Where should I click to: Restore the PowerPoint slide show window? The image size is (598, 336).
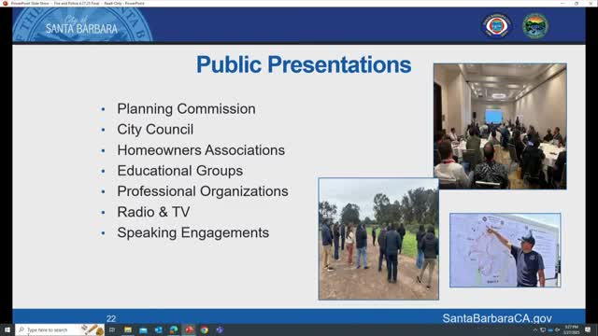click(577, 3)
